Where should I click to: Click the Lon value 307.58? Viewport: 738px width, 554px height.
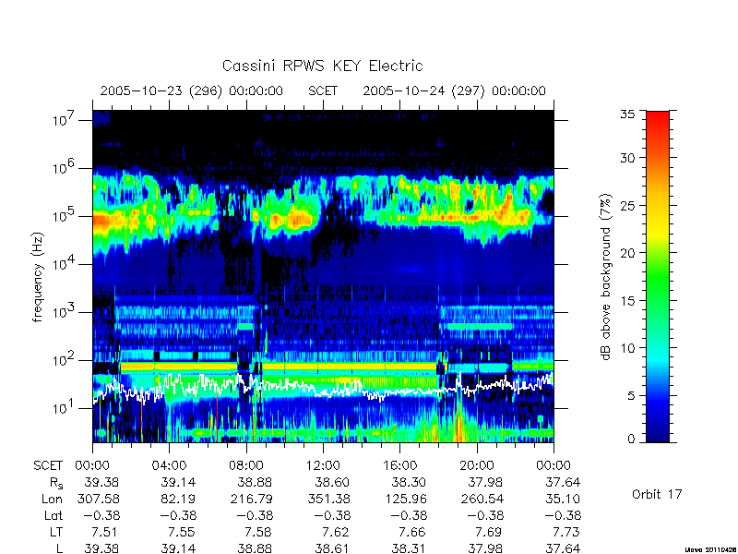[x=98, y=499]
